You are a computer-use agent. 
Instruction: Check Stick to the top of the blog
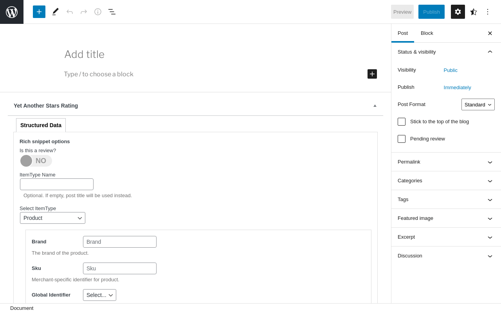point(402,122)
